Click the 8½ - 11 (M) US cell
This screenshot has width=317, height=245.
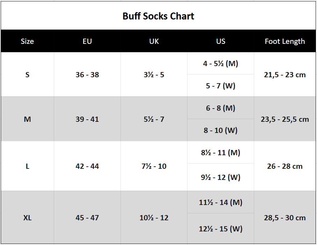[221, 152]
